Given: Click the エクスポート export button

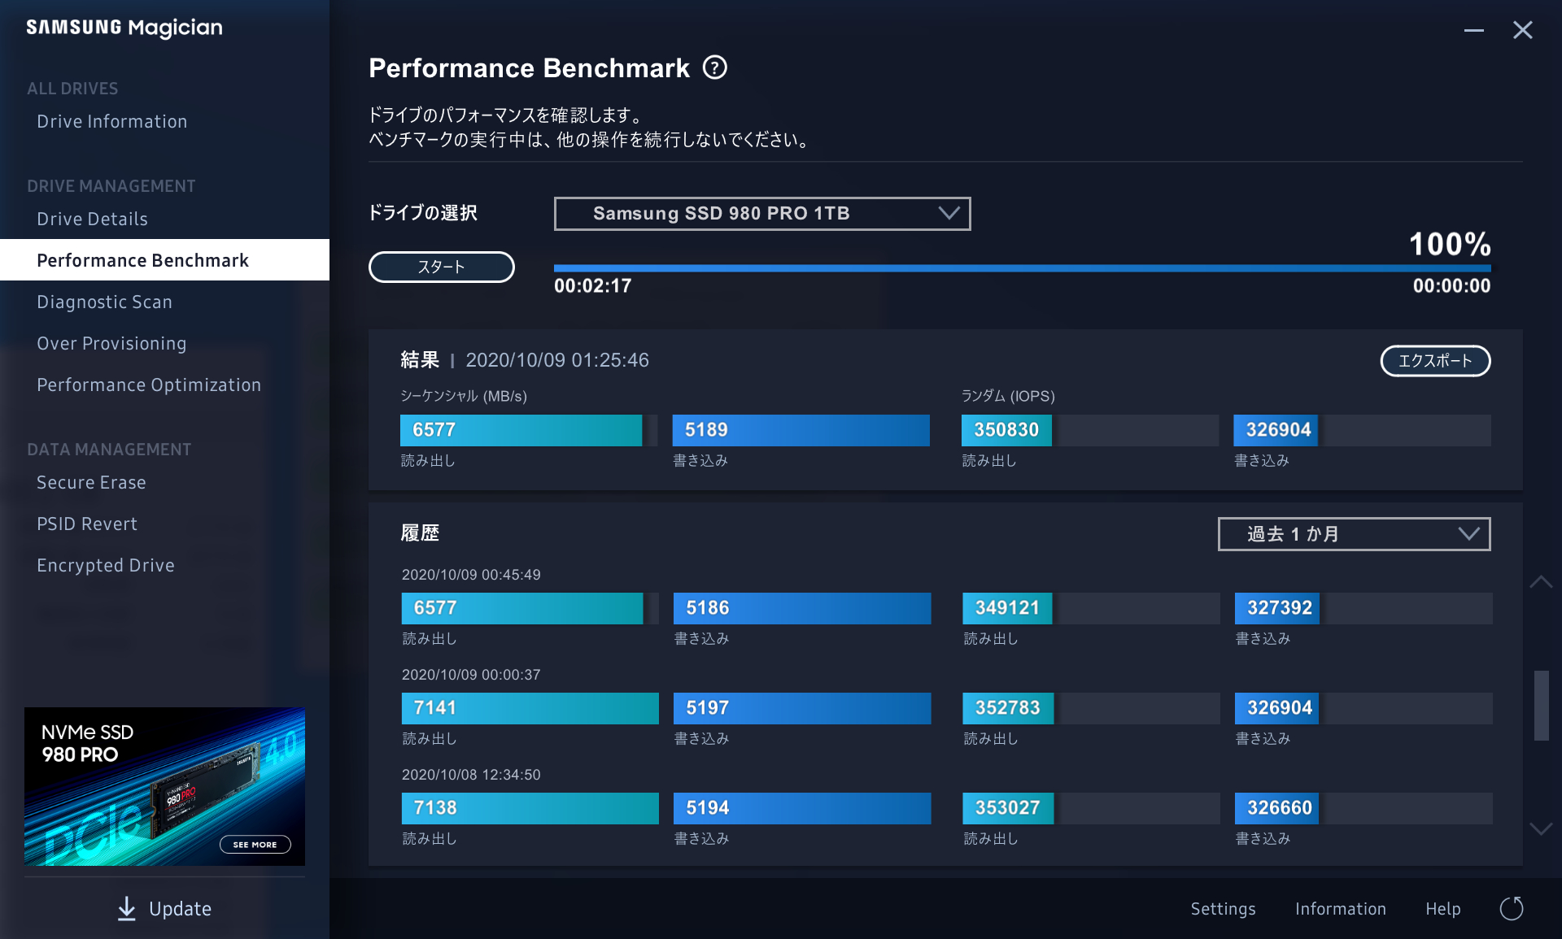Looking at the screenshot, I should [1434, 360].
